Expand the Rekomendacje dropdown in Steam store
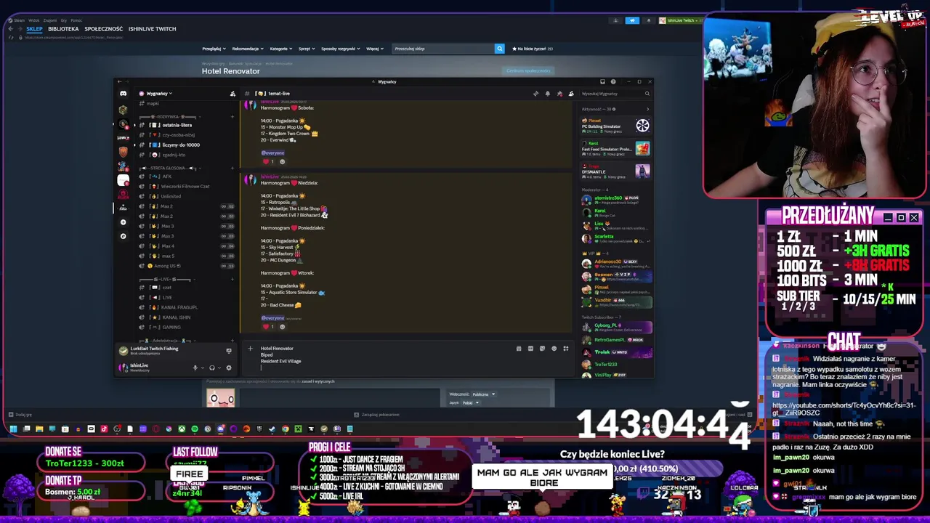 (x=248, y=49)
